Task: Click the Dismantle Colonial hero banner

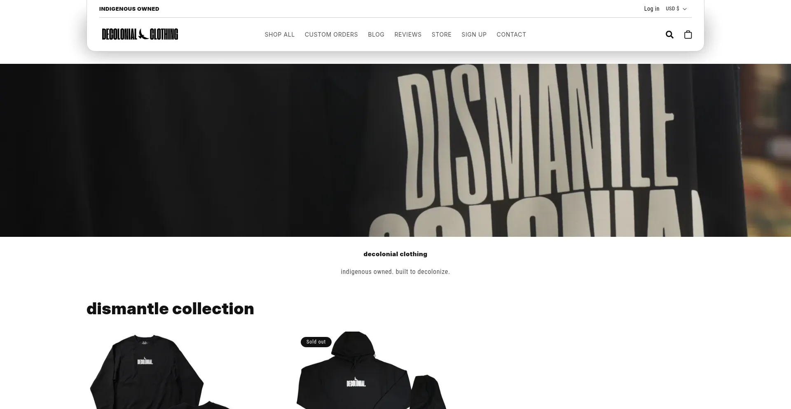Action: point(395,150)
